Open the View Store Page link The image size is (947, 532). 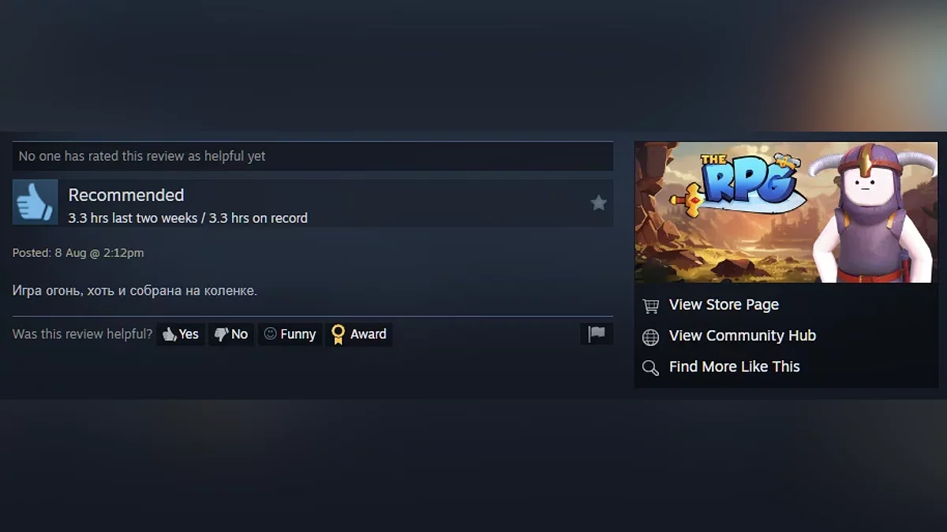[x=724, y=305]
